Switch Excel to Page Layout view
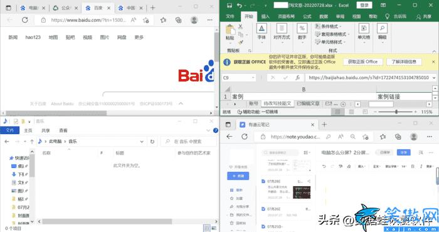Screen dimensions: 439x232 coord(351,112)
